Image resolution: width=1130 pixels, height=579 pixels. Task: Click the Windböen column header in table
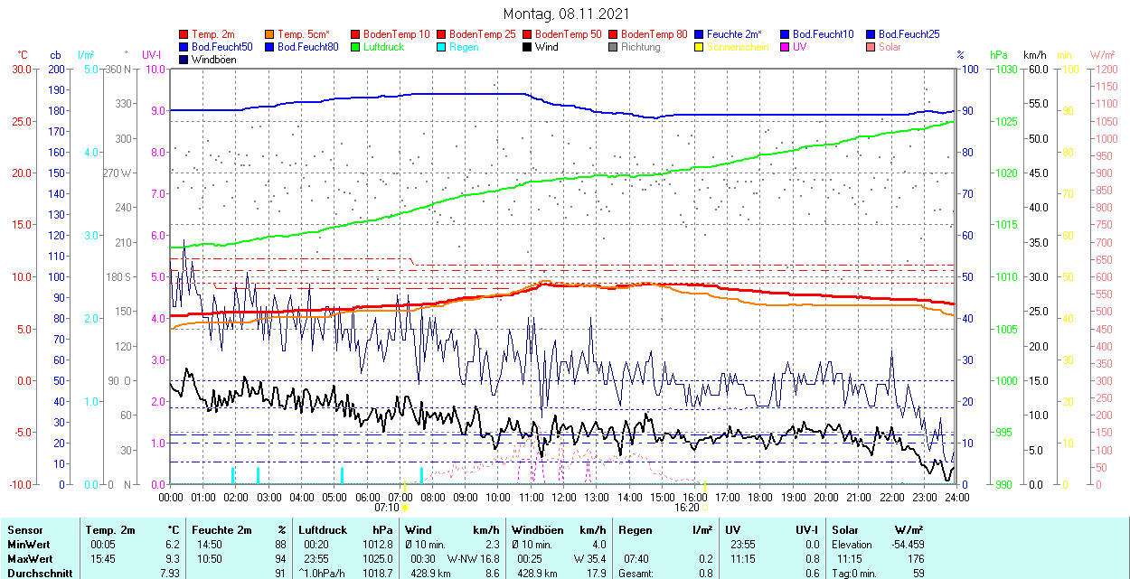(x=537, y=530)
